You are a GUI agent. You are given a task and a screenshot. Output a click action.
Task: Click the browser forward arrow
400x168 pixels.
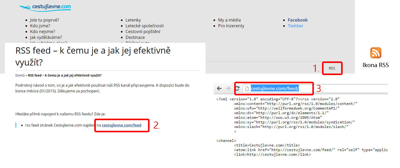point(228,89)
